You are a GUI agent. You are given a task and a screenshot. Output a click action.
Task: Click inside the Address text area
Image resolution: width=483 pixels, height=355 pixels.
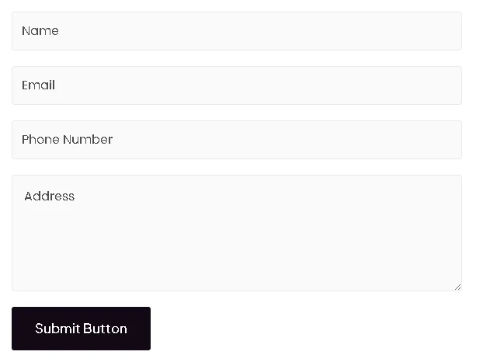[237, 233]
